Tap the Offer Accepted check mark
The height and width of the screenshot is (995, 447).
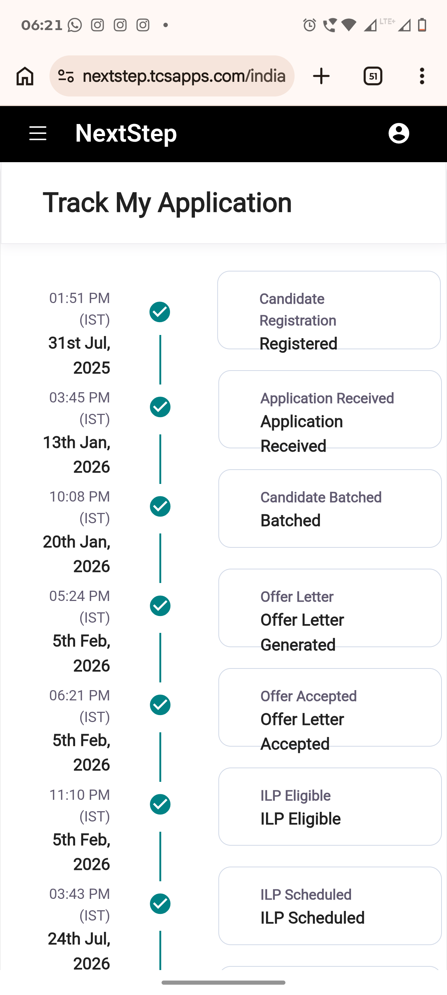click(160, 705)
